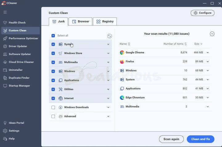
Task: Expand the Windows Store category chevron
Action: pos(108,53)
